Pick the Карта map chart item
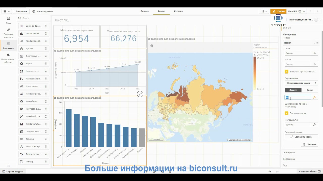This screenshot has width=323, height=181. (34, 64)
